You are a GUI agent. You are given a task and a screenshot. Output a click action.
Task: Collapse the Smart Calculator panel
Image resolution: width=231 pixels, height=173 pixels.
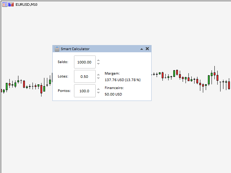click(141, 49)
